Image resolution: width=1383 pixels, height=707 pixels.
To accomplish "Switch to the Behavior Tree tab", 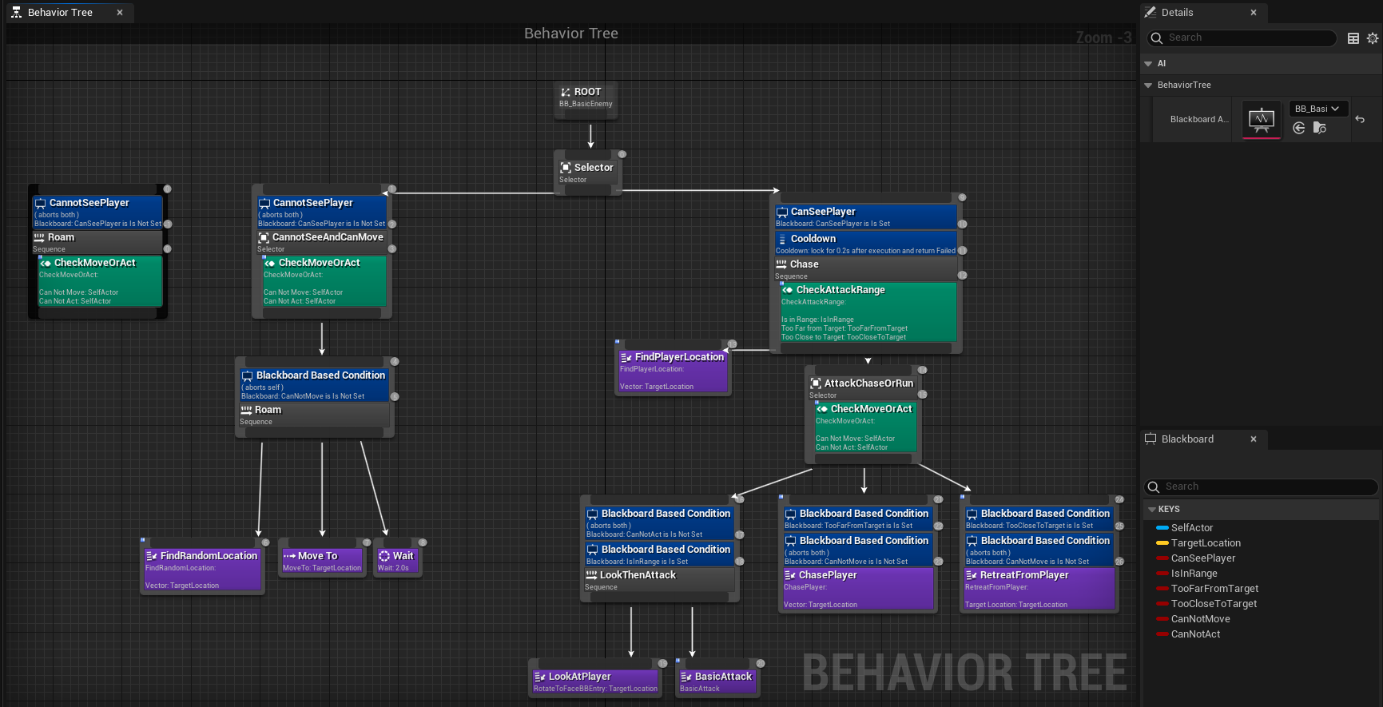I will [x=60, y=13].
